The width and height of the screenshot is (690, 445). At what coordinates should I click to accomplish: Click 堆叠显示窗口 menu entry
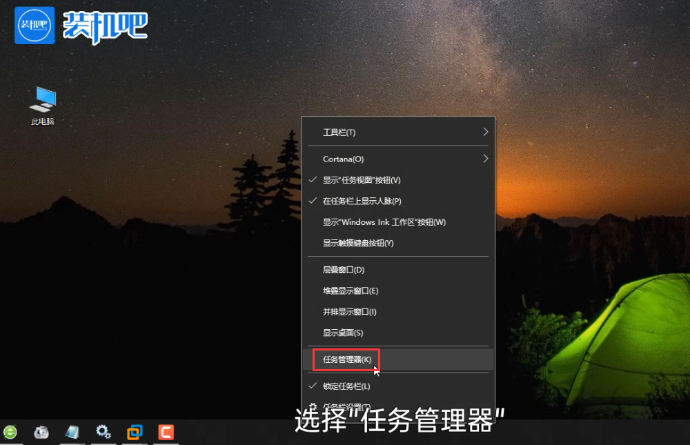(x=351, y=291)
